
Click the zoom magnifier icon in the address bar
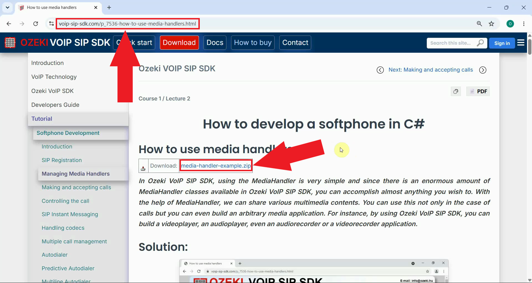tap(479, 24)
